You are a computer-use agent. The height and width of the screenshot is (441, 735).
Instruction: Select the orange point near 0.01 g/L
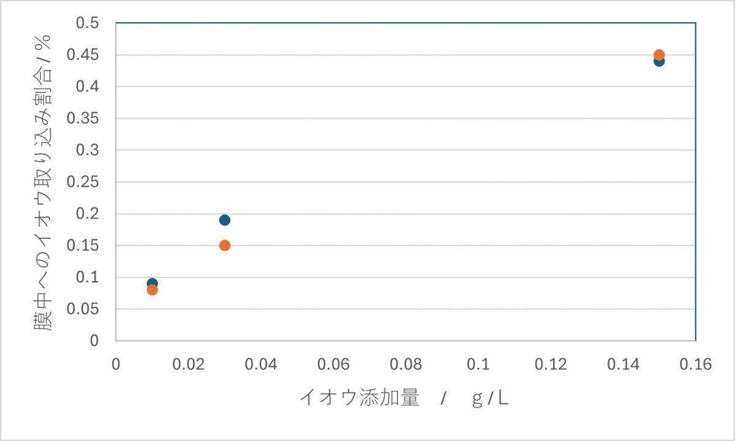coord(152,290)
